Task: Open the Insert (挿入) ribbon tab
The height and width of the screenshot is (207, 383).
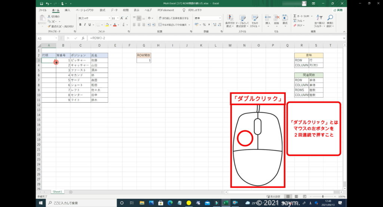Action: click(x=67, y=10)
